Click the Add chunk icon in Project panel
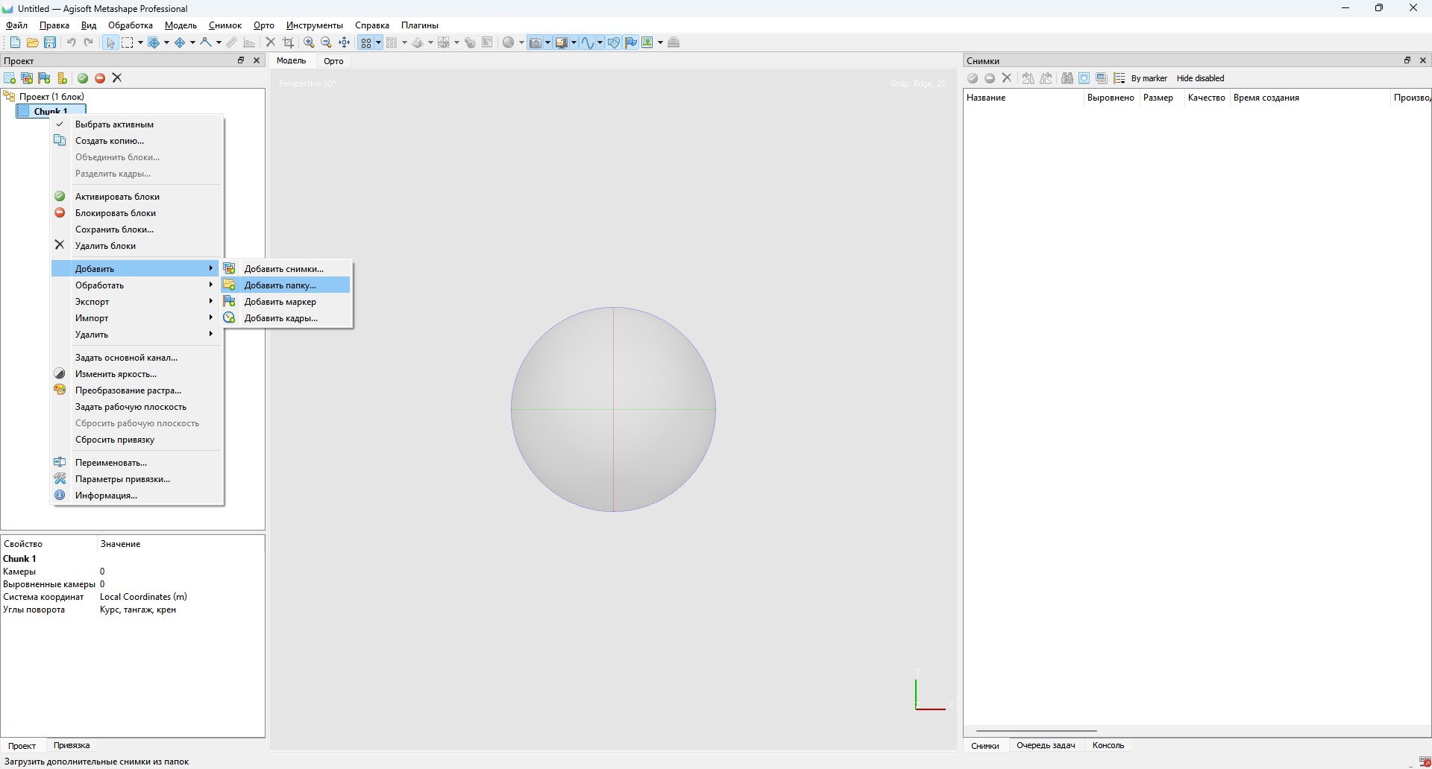The width and height of the screenshot is (1432, 769). point(10,78)
